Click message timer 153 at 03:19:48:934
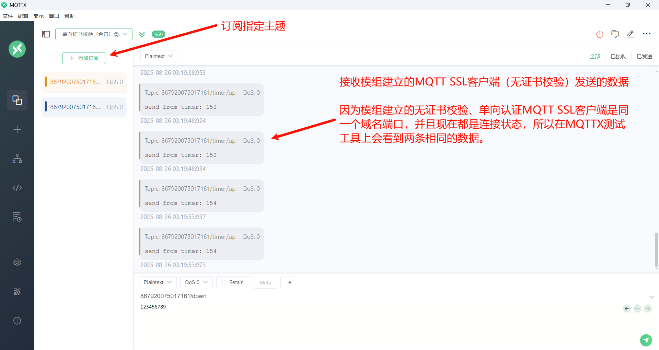 [x=201, y=148]
